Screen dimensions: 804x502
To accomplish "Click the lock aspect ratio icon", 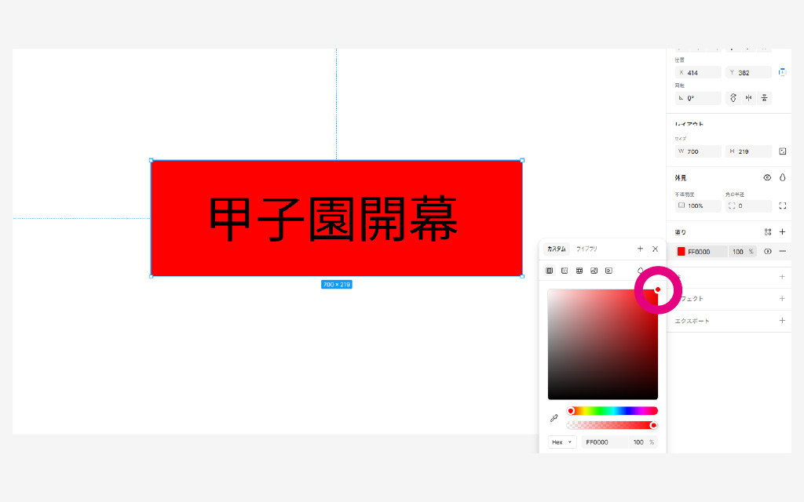I will click(782, 151).
